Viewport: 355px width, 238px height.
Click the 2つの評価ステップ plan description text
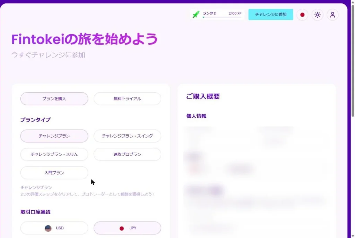tap(88, 194)
